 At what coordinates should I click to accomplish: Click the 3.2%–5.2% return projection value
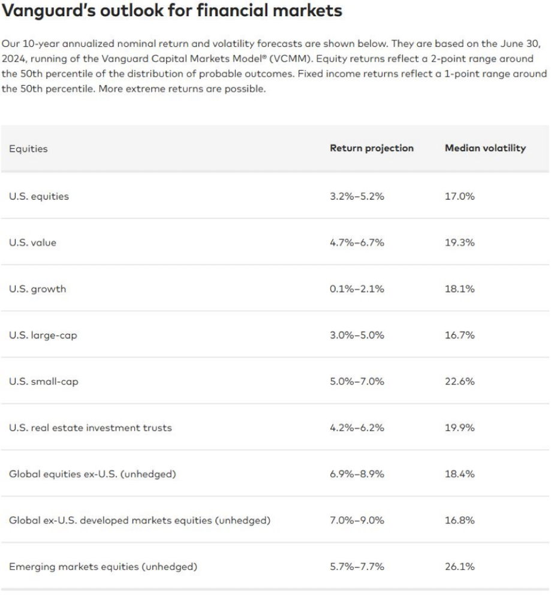(x=357, y=196)
